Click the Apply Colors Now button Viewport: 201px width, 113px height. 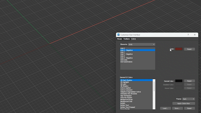[x=183, y=103]
